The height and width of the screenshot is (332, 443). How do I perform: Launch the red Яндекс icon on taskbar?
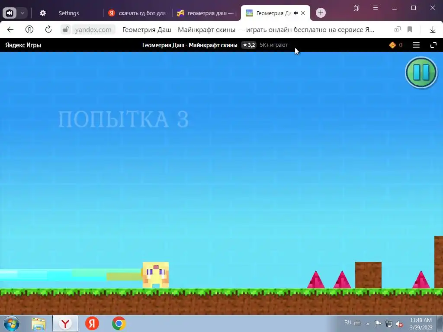[x=92, y=323]
